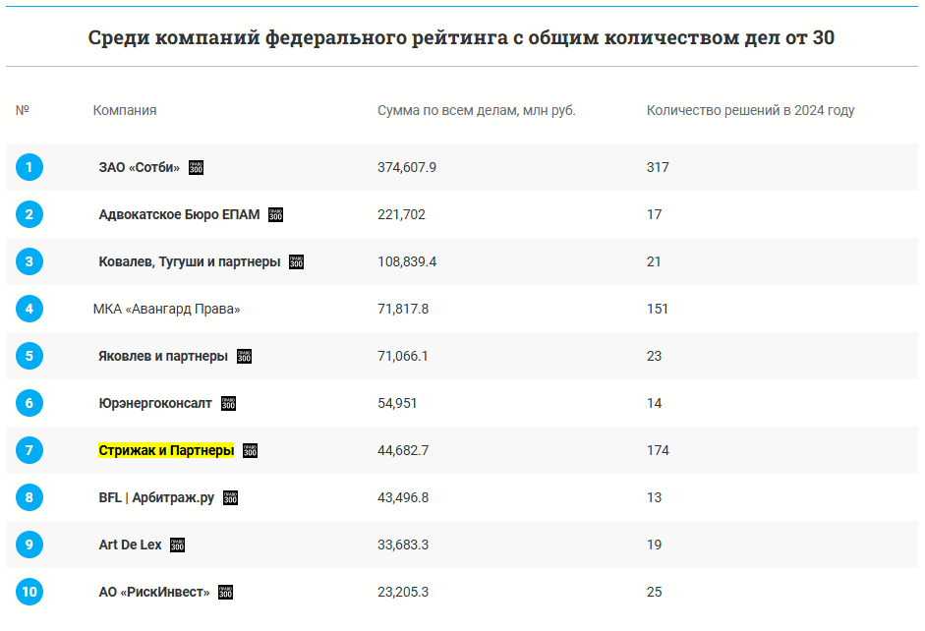Open the ЗАО «Сотби» company link

coord(140,167)
